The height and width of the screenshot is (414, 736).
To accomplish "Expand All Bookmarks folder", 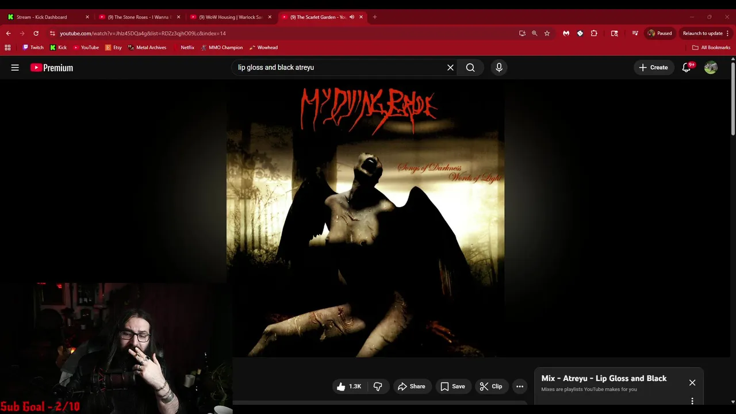I will pos(711,48).
